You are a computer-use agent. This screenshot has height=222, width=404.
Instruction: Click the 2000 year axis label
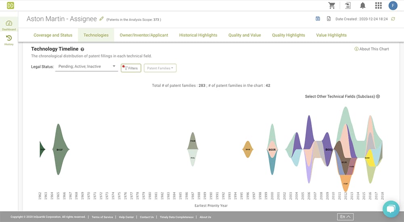pyautogui.click(x=272, y=195)
